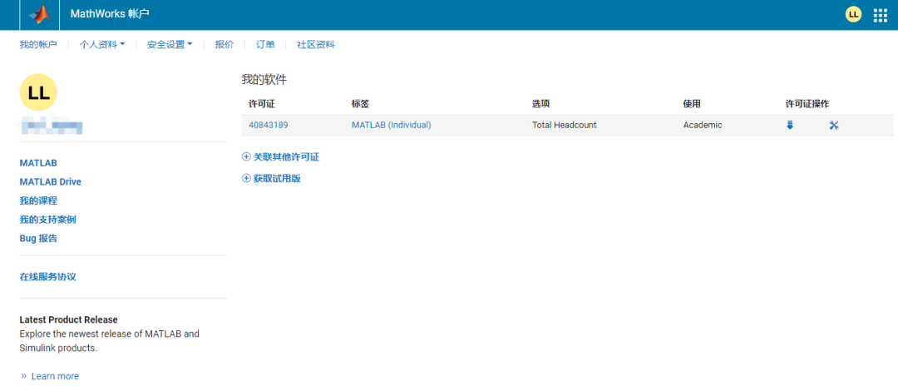Open the 我的帐户 tab
Image resolution: width=898 pixels, height=391 pixels.
tap(38, 45)
